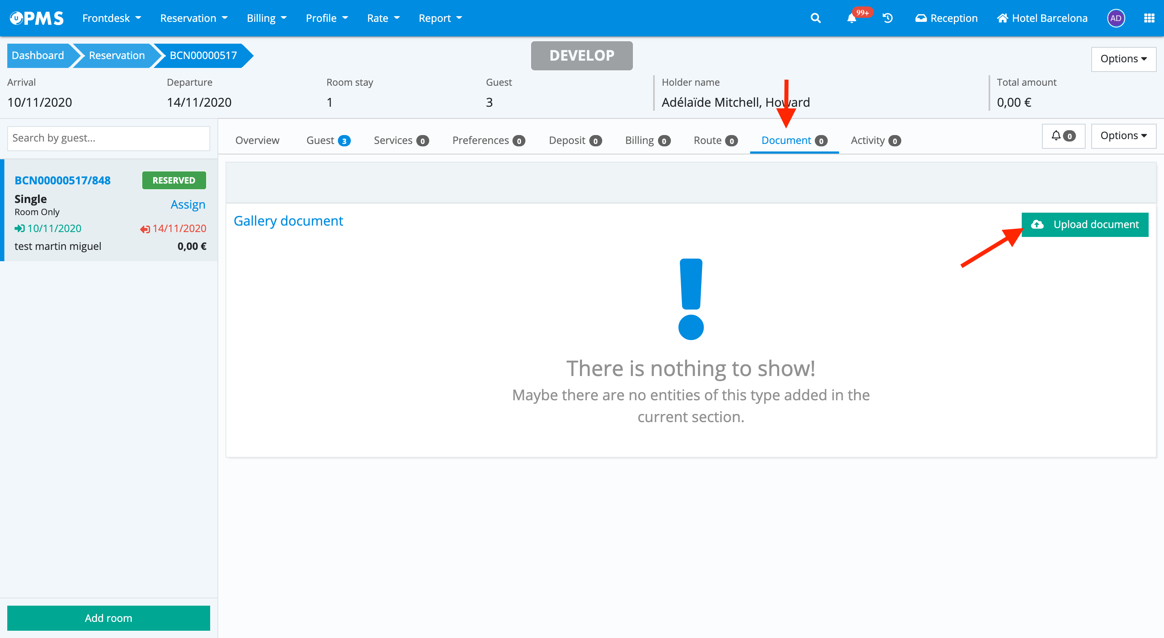Open the Options dropdown beside tabs

(1123, 136)
